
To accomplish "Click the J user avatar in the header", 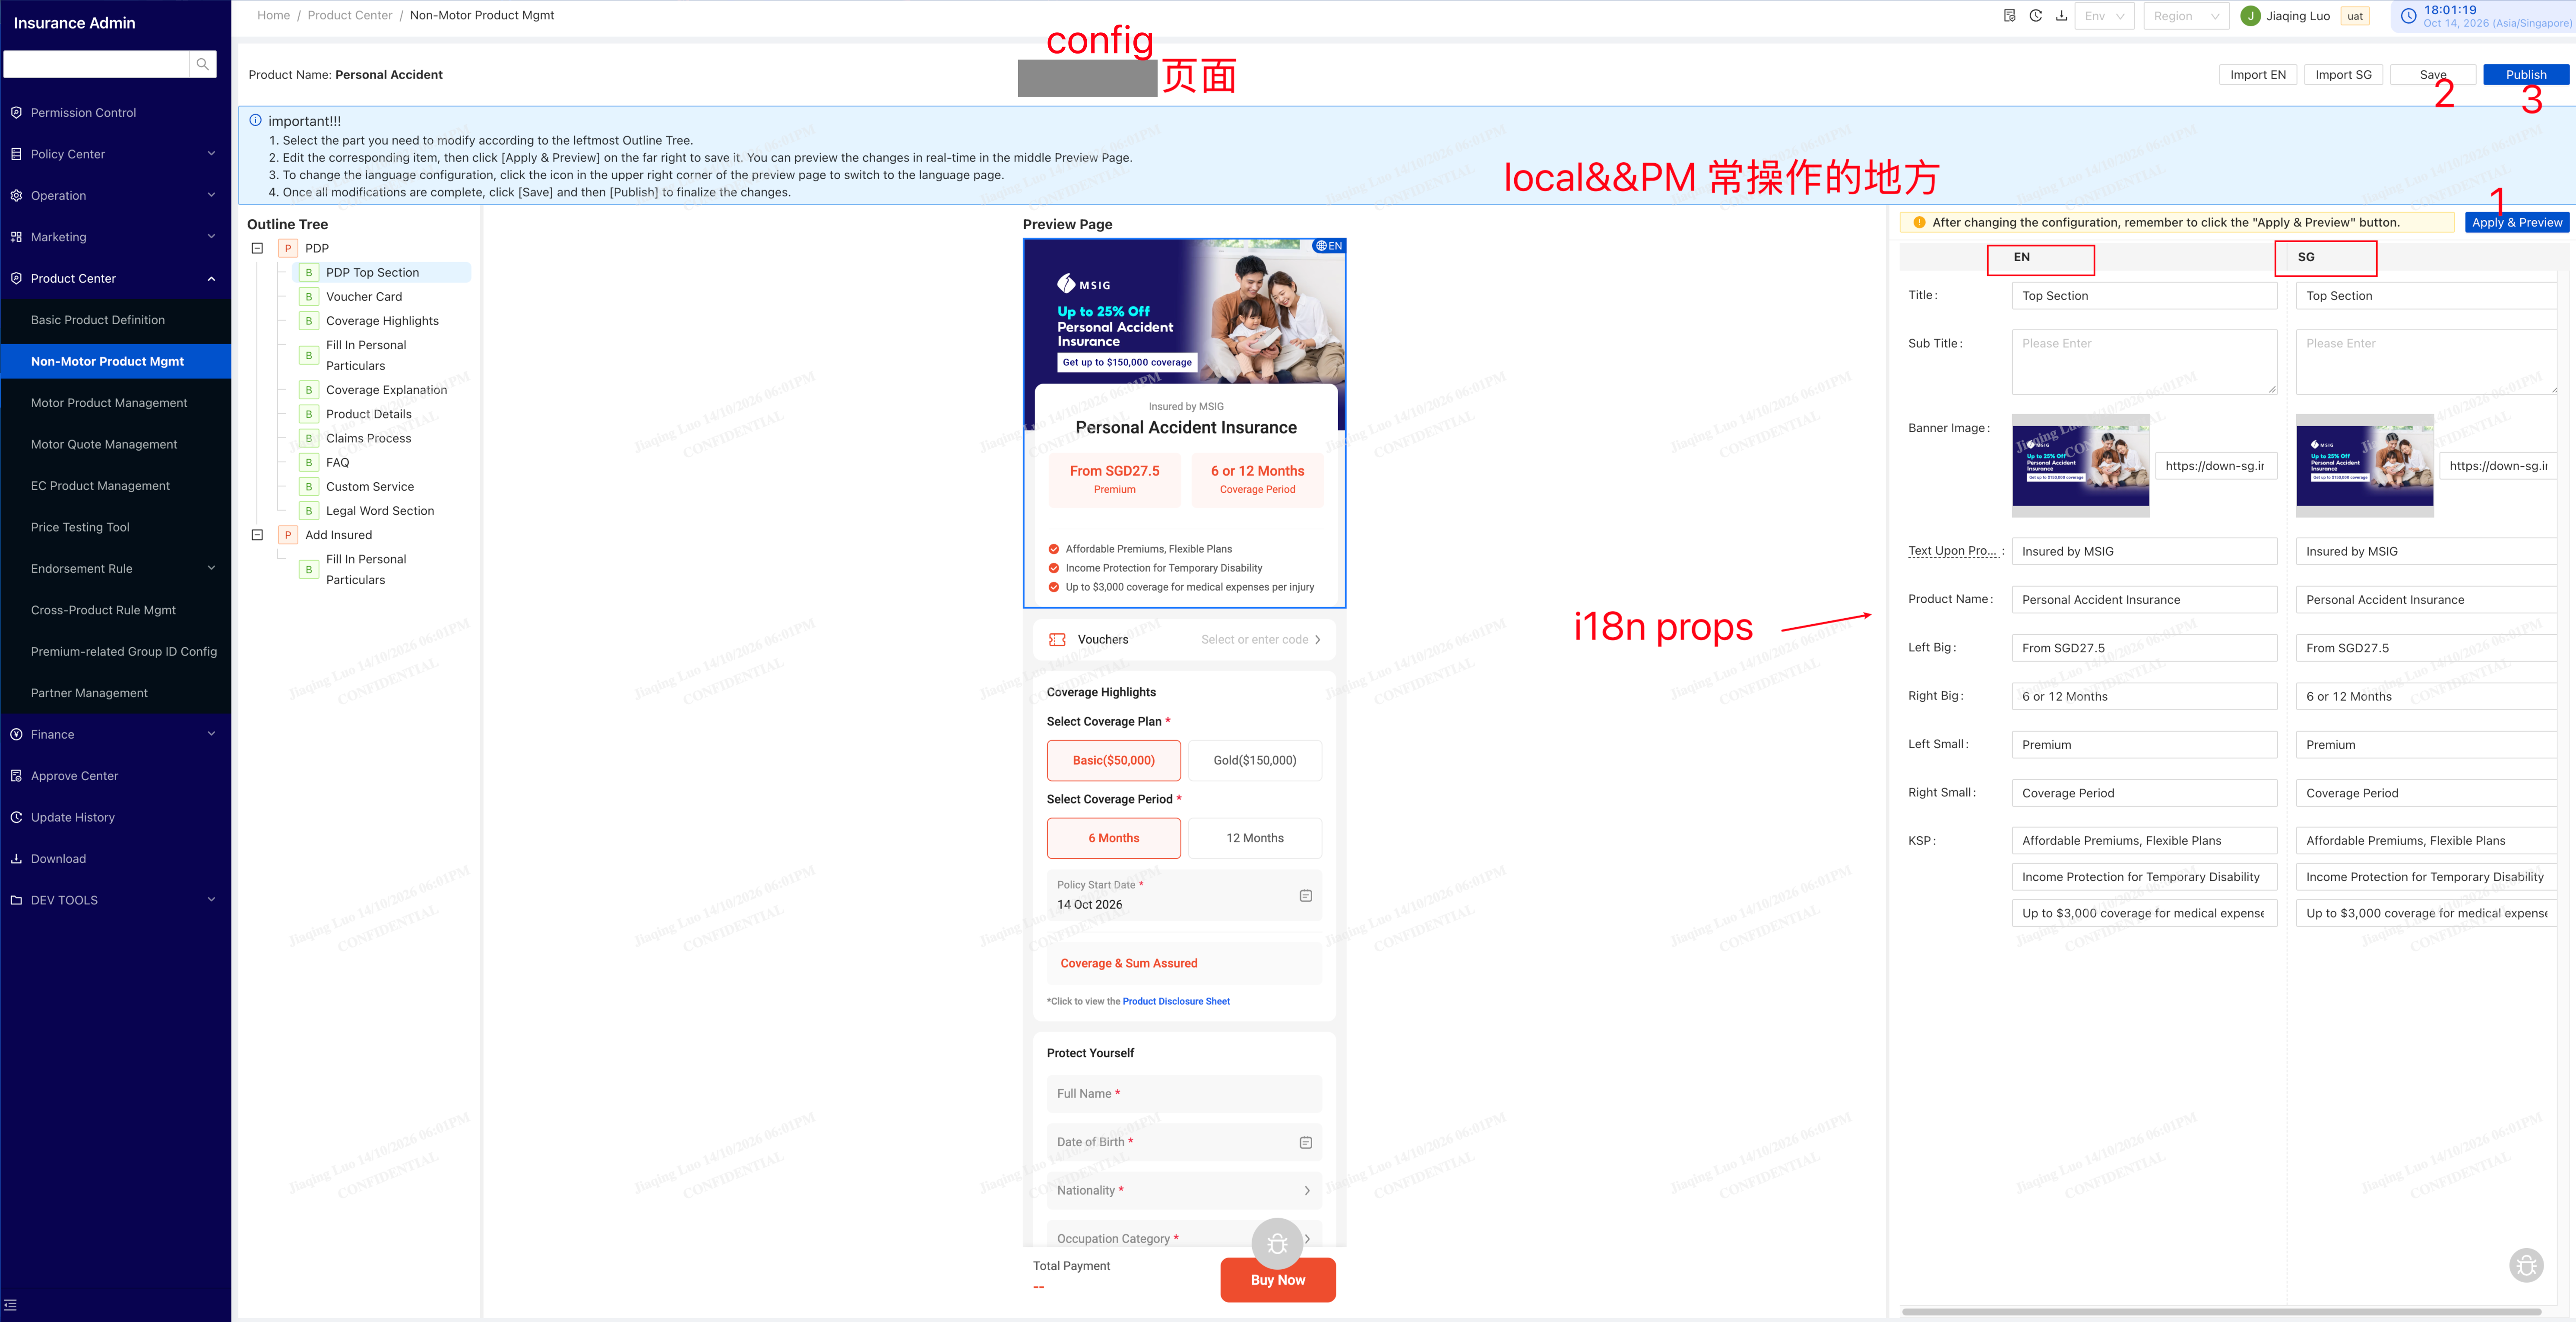I will click(2250, 16).
